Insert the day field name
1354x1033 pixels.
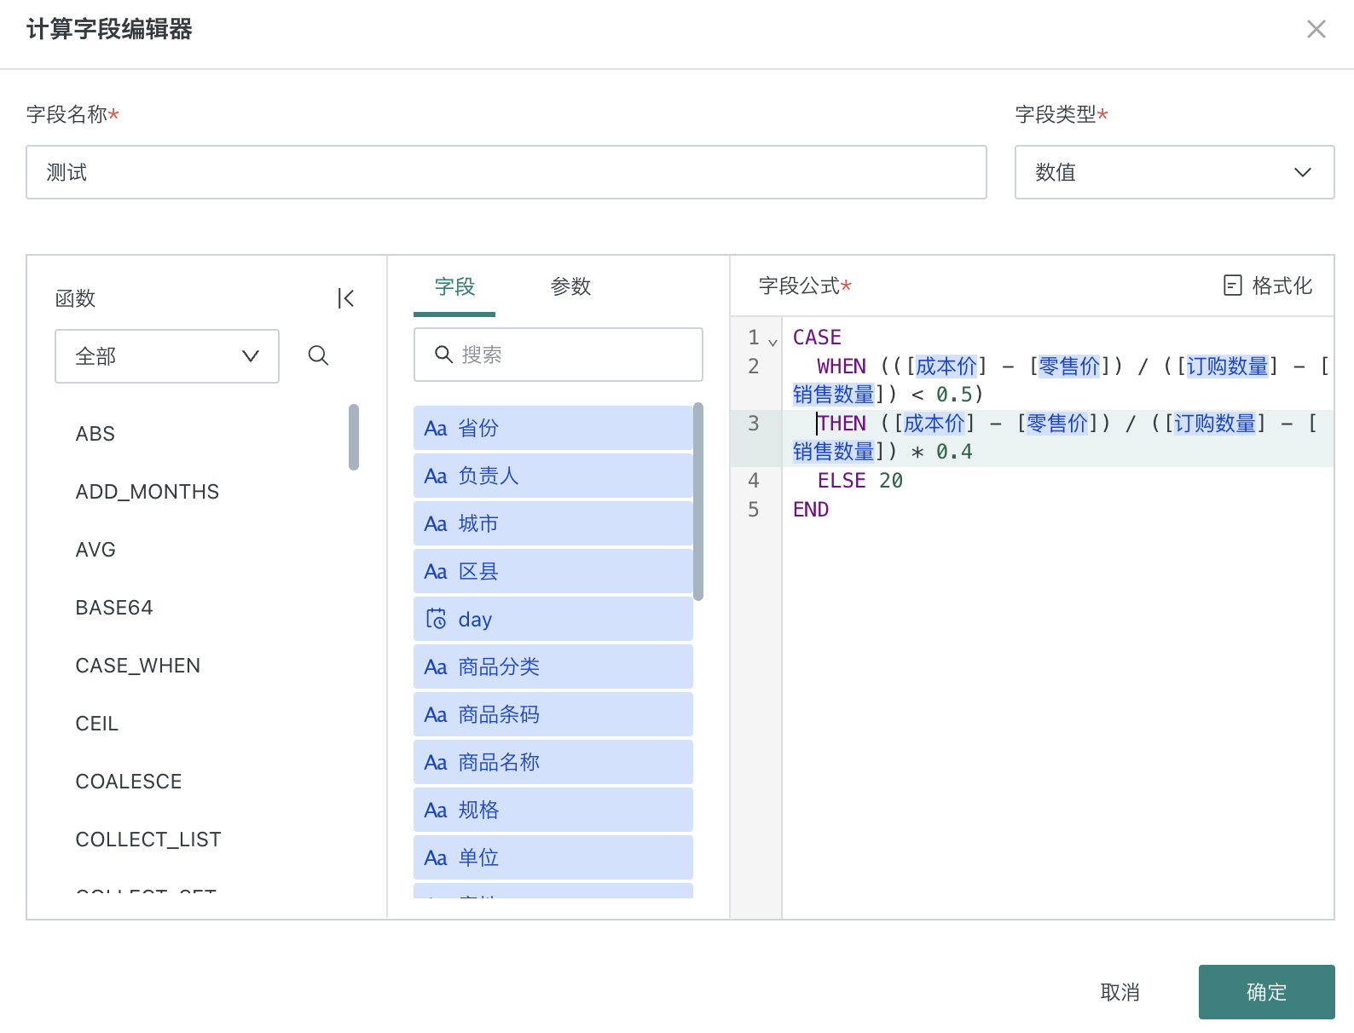click(475, 620)
